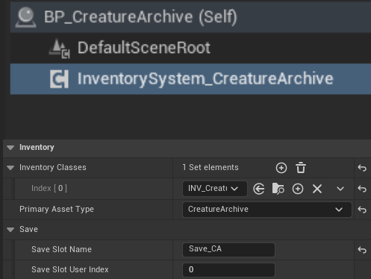Collapse the Save section

[x=10, y=230]
